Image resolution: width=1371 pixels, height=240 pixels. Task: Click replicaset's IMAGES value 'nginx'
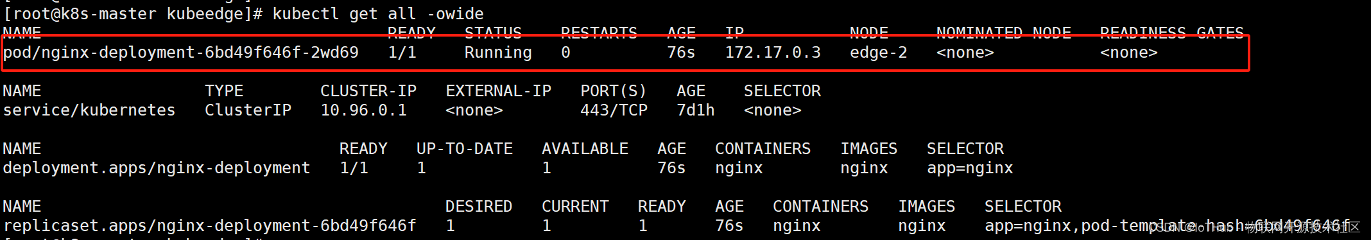pyautogui.click(x=922, y=226)
